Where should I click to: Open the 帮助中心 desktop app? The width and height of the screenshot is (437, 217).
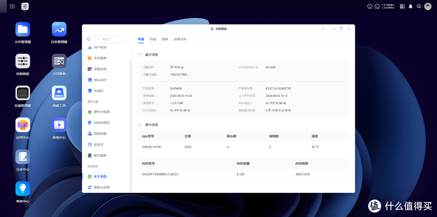click(23, 189)
